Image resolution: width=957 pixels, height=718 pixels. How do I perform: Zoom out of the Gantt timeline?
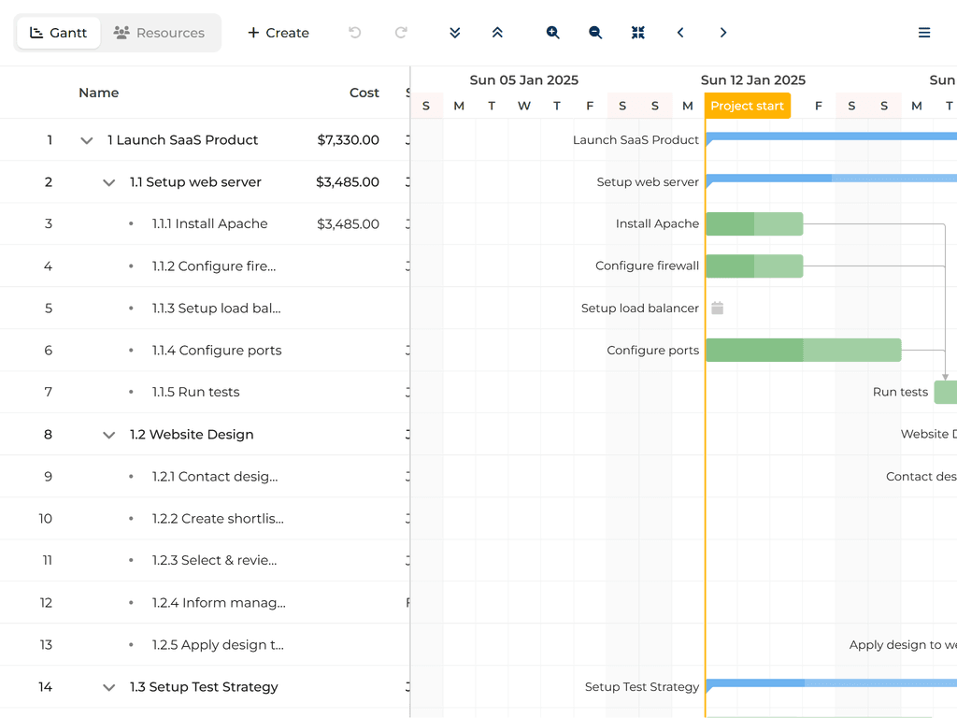pos(595,33)
